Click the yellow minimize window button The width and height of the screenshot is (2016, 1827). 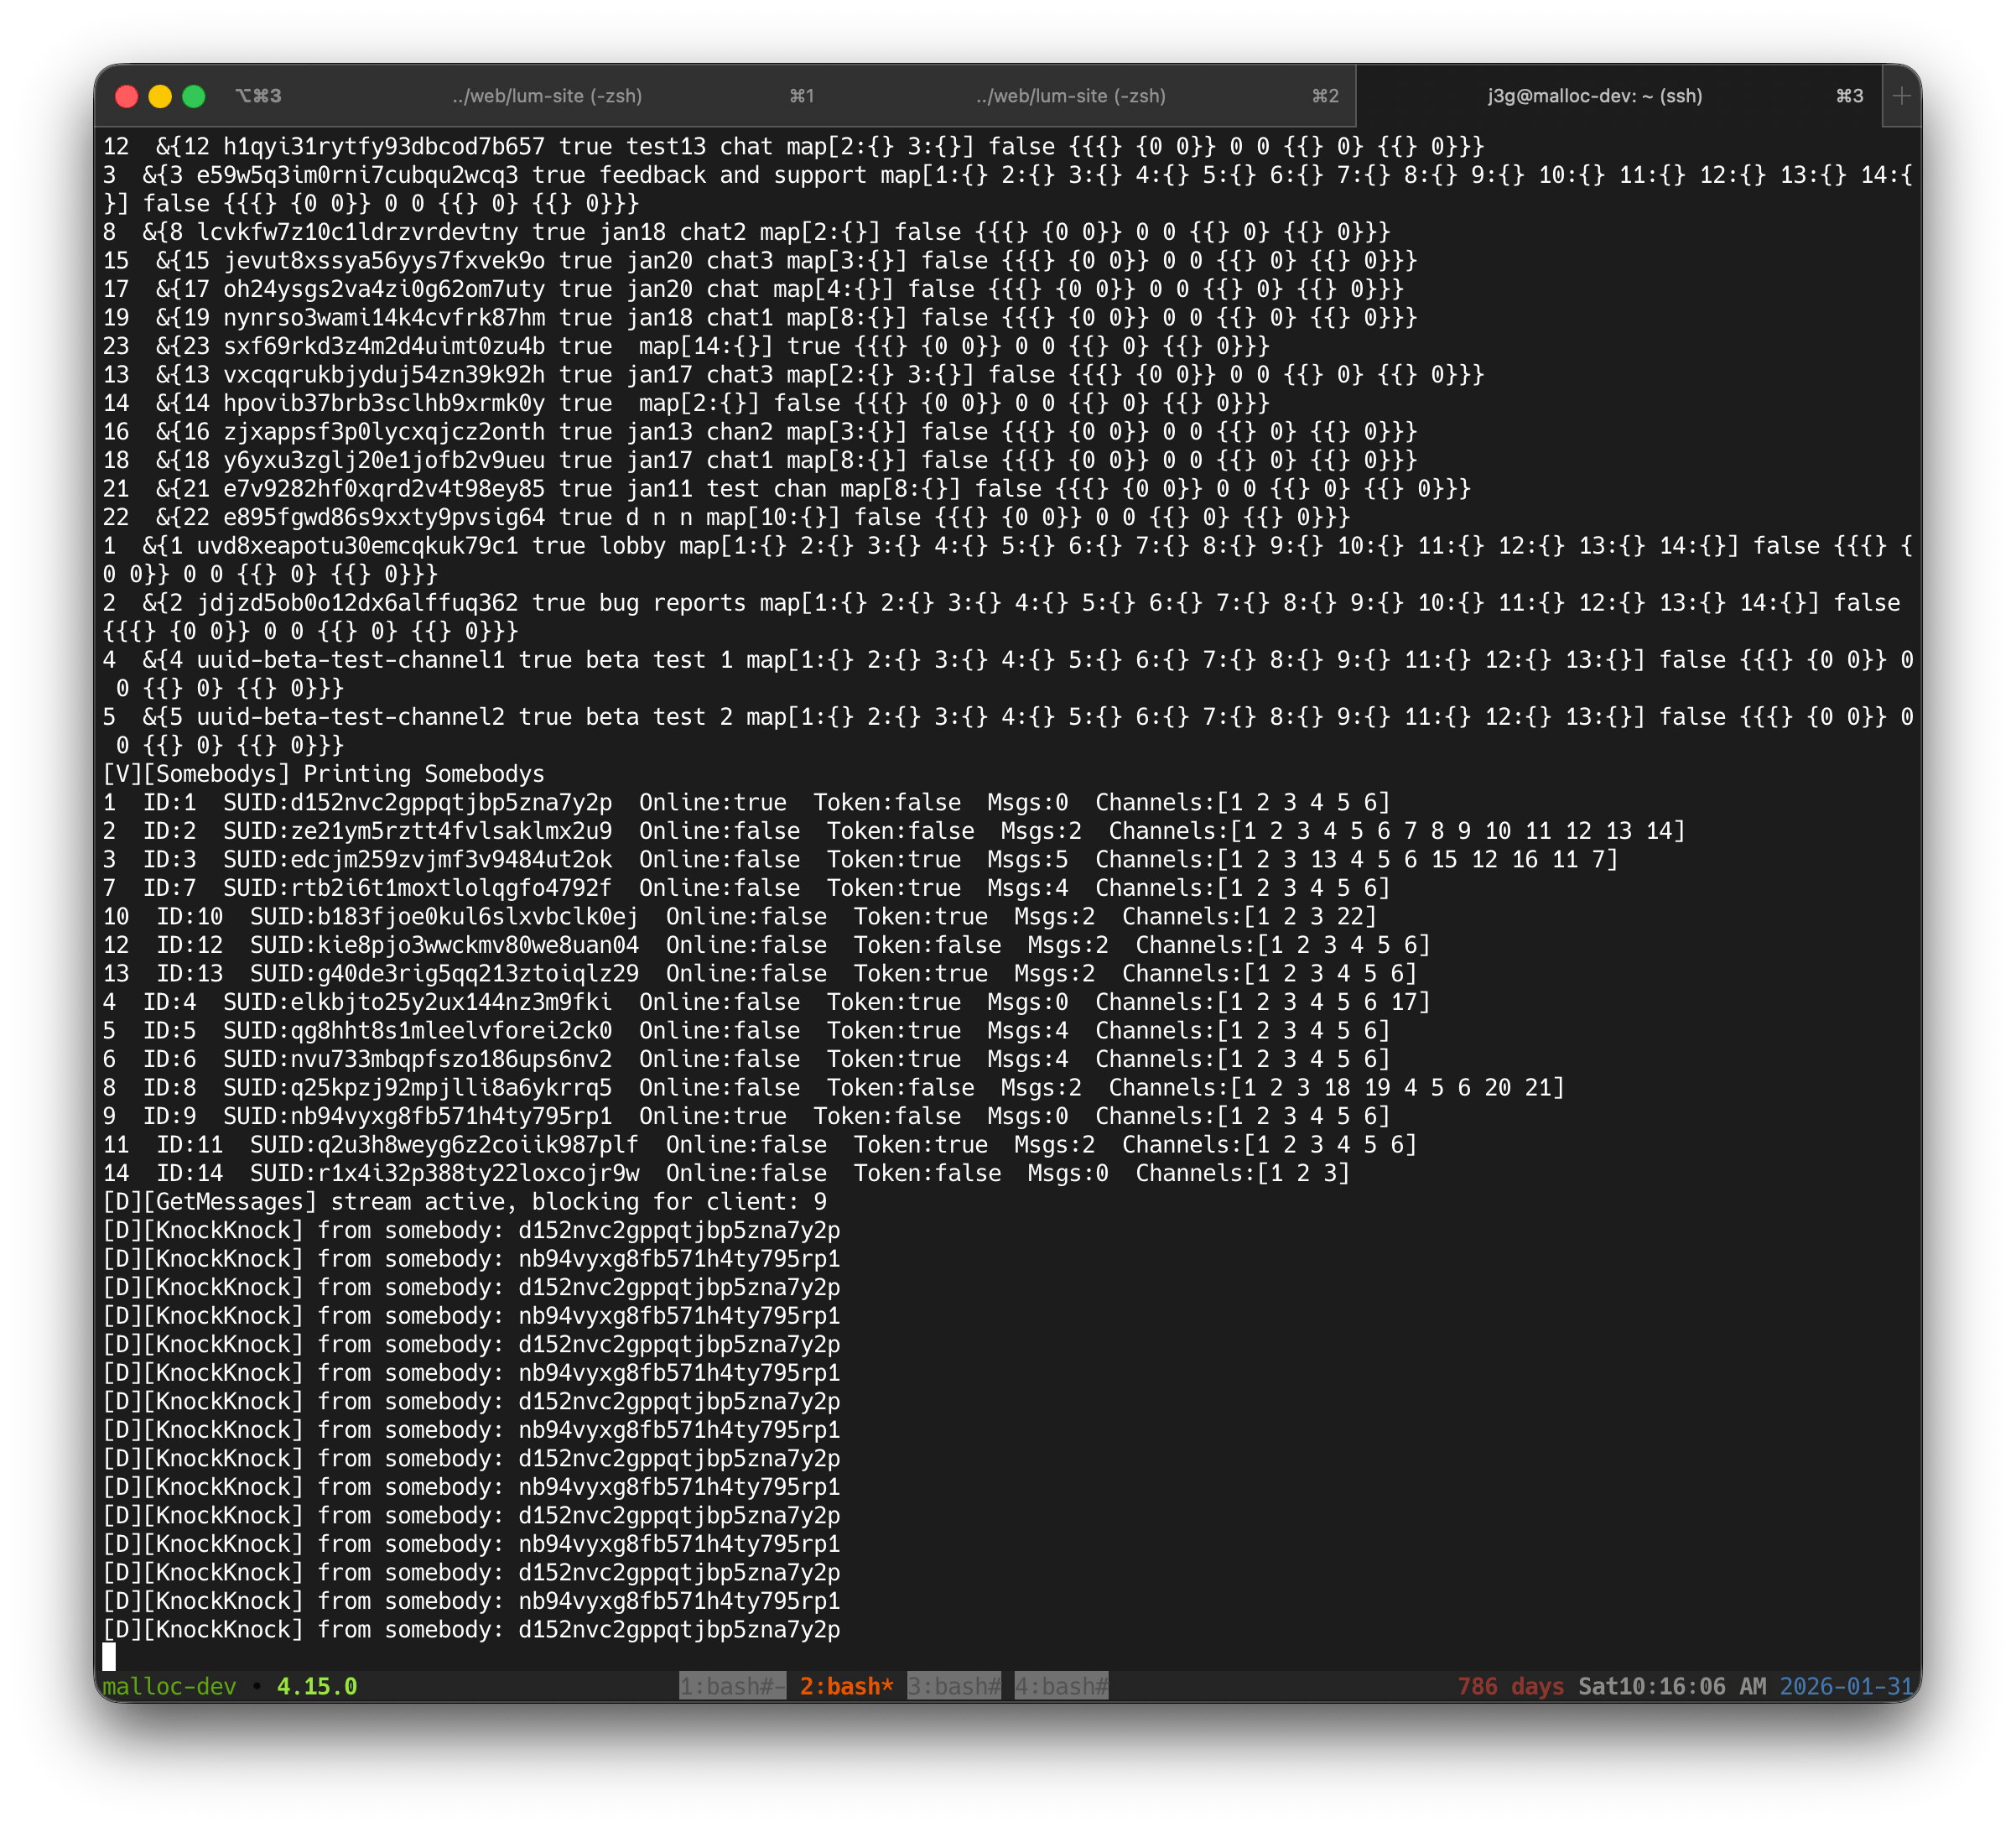pos(160,96)
